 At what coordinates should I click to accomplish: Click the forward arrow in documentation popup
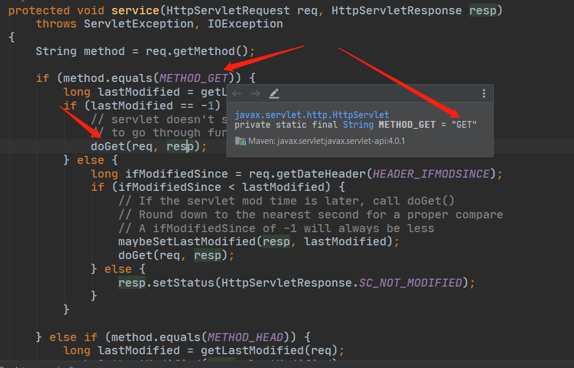256,93
